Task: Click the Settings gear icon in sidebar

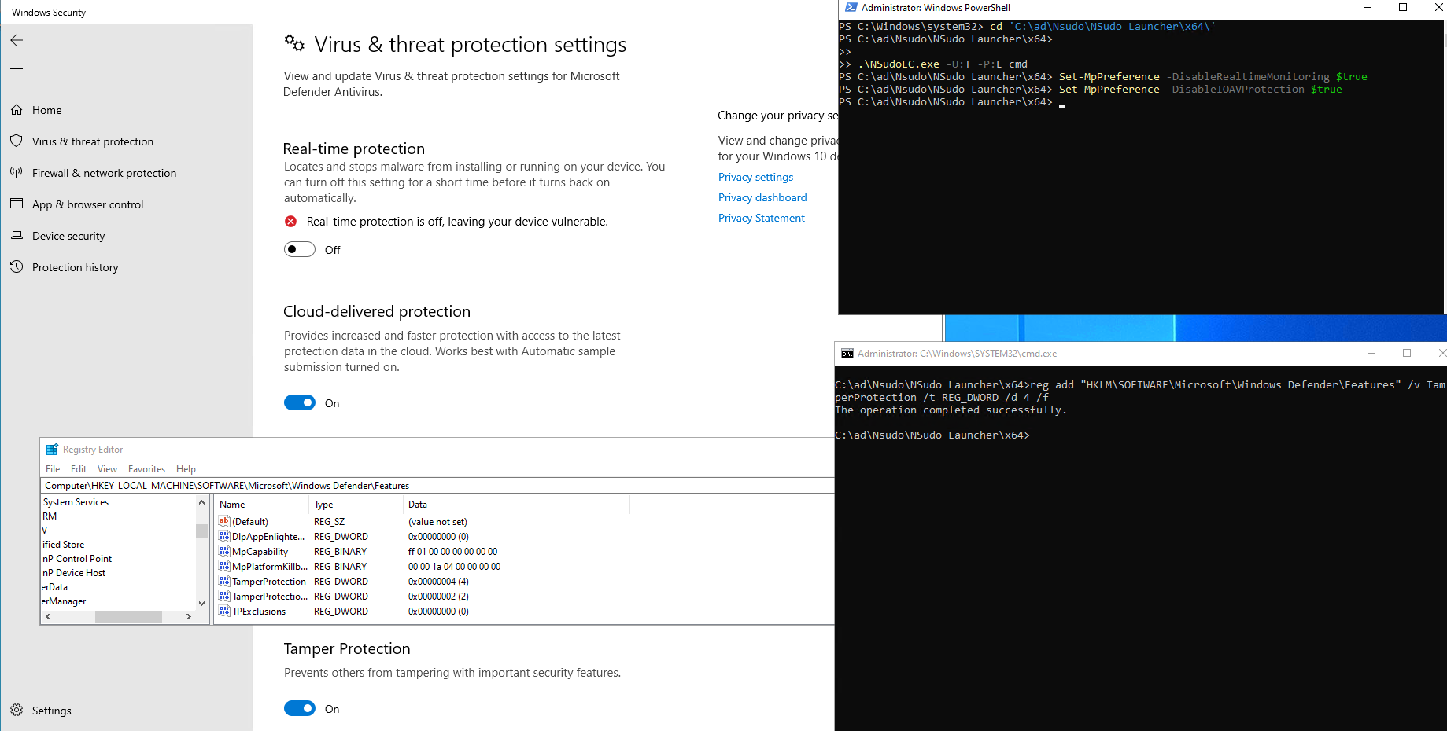Action: click(17, 711)
